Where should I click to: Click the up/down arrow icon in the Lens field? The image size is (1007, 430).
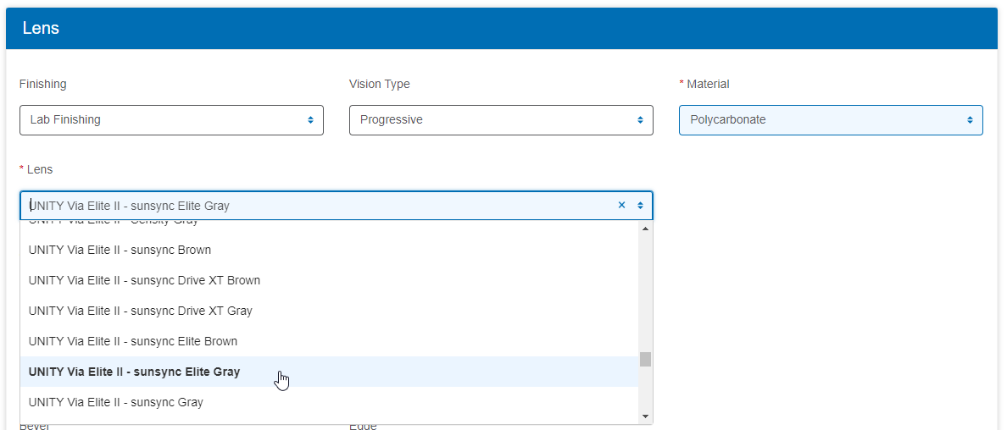pos(640,206)
